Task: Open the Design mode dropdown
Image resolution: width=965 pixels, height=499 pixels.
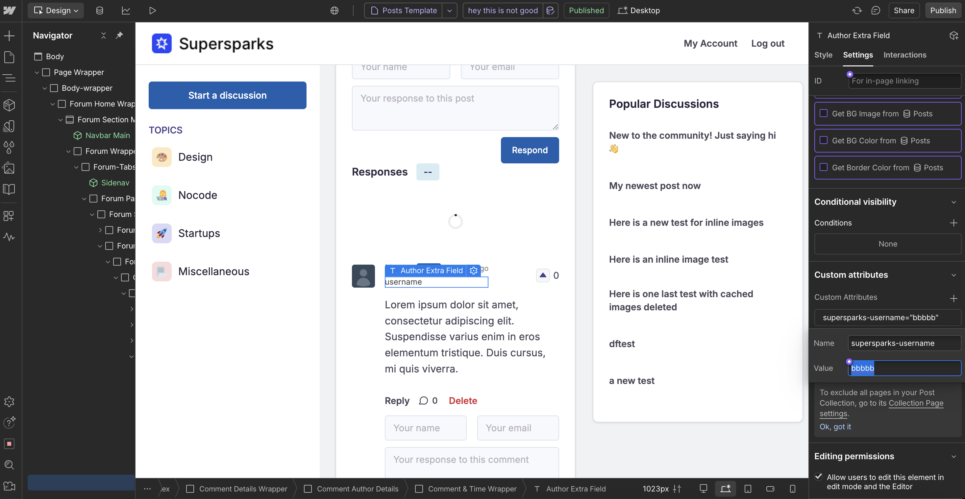Action: (x=56, y=11)
